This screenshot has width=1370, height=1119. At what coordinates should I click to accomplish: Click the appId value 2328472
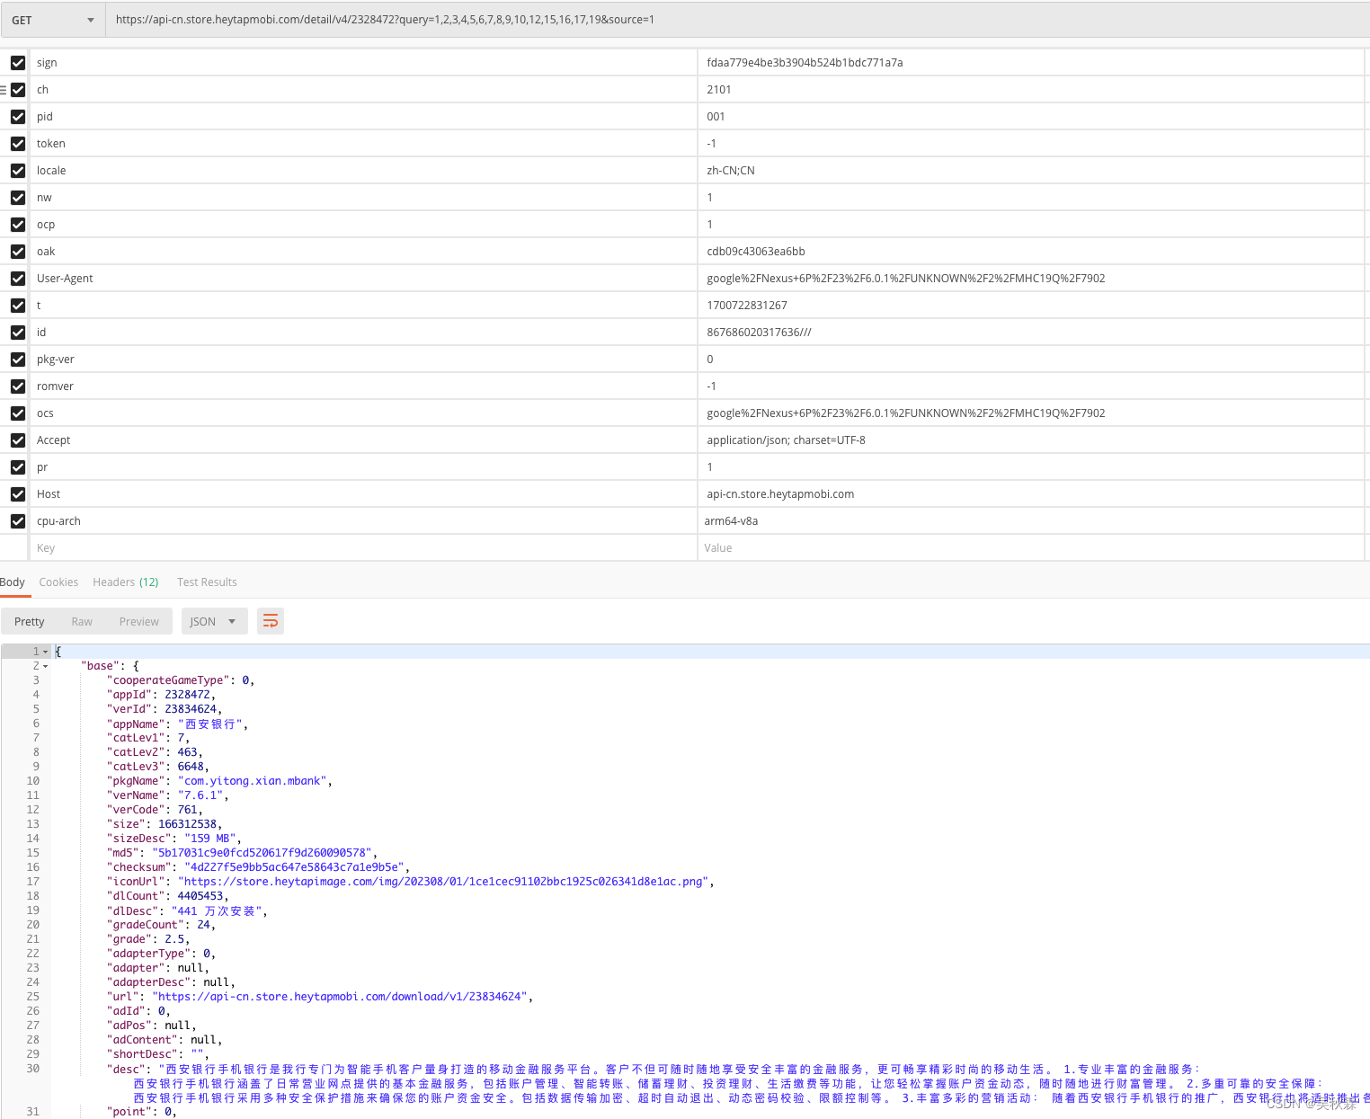(x=187, y=695)
